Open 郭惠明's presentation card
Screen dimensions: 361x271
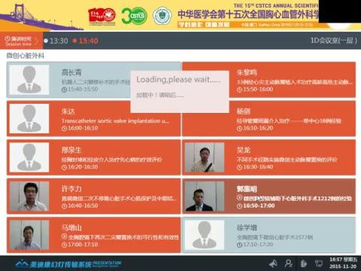tap(268, 196)
